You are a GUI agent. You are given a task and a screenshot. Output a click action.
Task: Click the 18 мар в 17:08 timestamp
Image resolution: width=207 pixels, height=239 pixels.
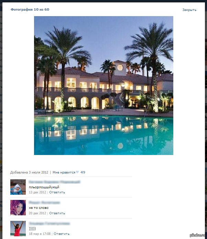click(x=40, y=234)
